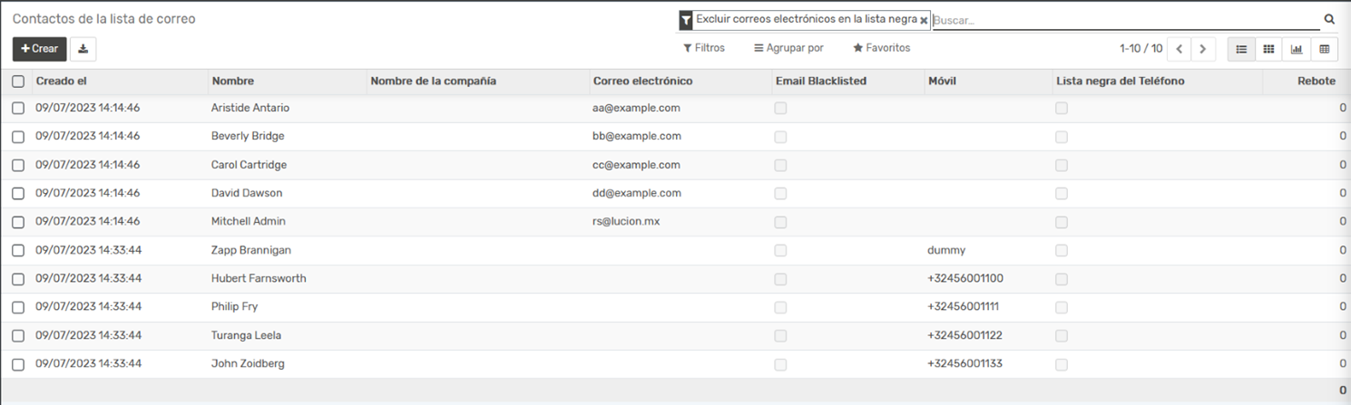Open the Favoritos dropdown

click(881, 48)
